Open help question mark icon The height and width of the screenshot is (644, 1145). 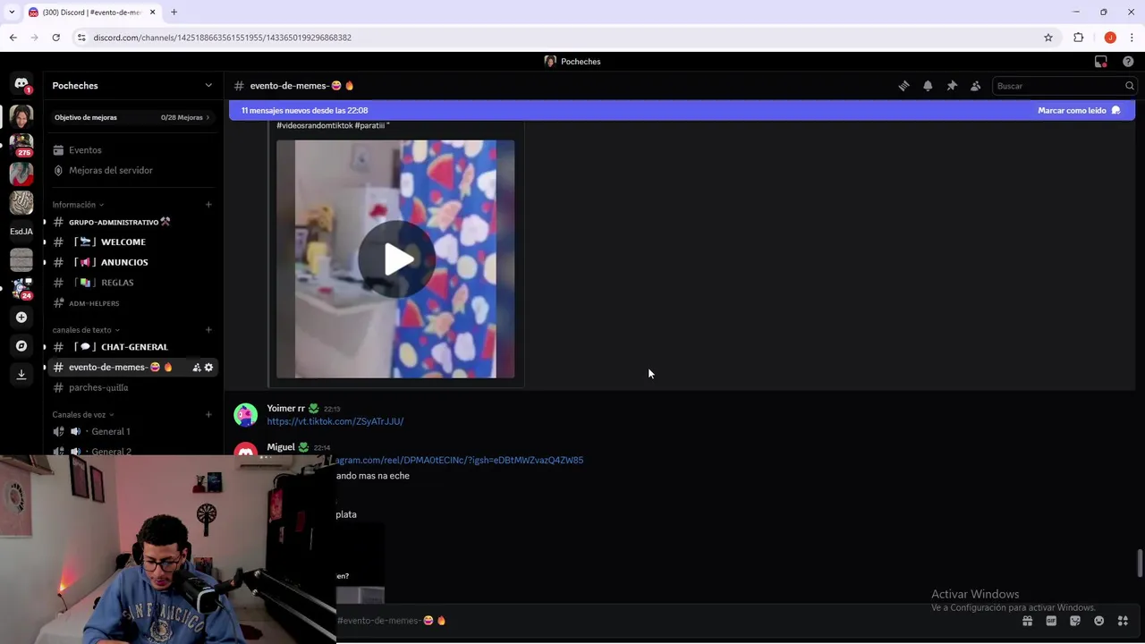coord(1128,62)
